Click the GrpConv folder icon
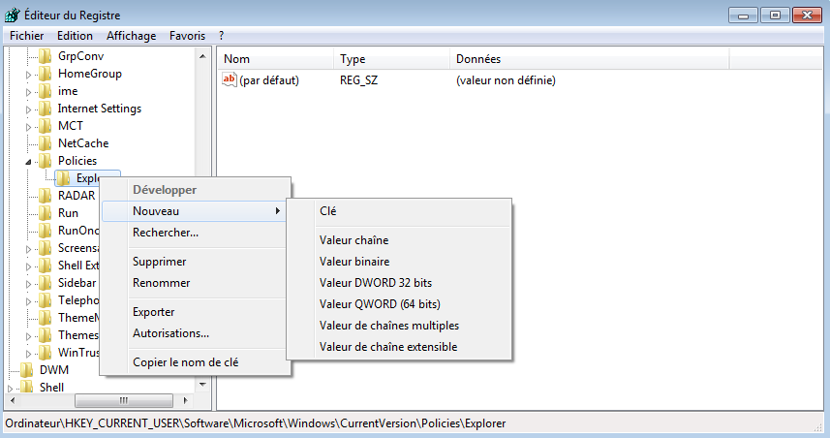 point(46,55)
